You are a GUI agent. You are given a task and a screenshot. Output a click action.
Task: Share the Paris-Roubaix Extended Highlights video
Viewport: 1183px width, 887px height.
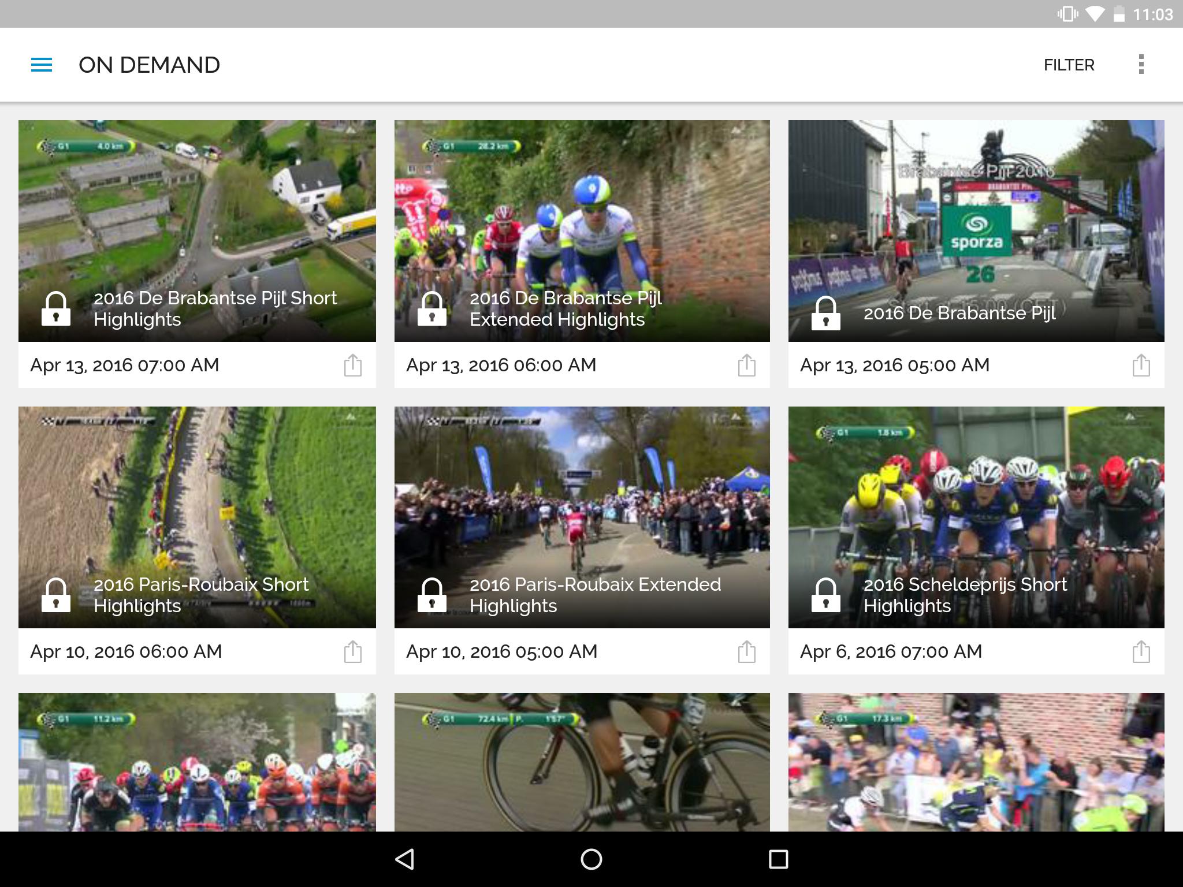(x=746, y=651)
